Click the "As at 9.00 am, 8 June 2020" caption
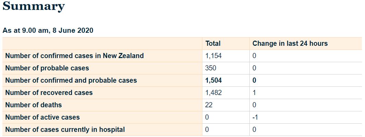Image resolution: width=365 pixels, height=137 pixels. 48,30
